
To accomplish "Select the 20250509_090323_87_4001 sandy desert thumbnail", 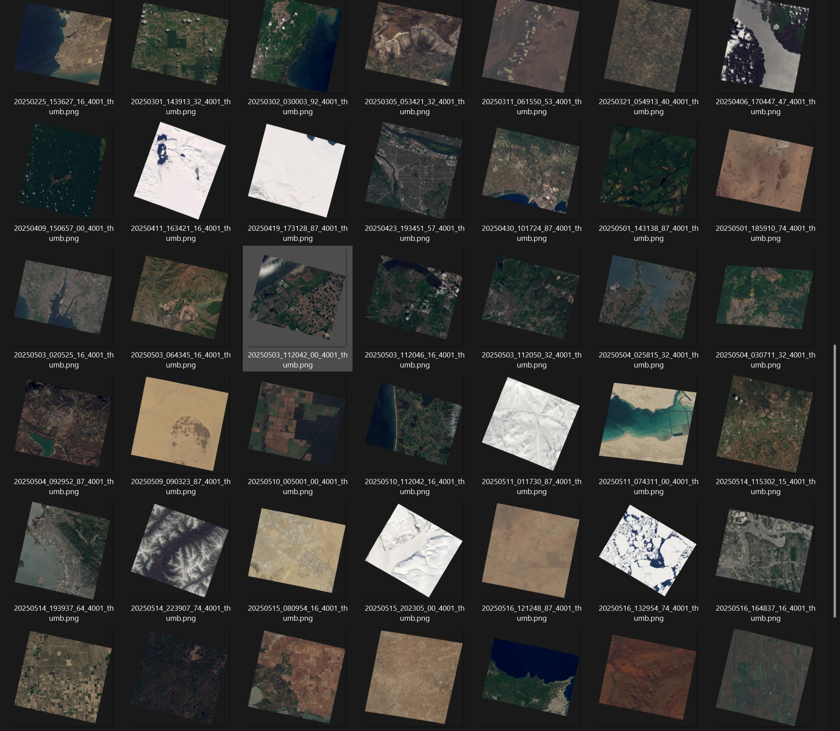I will 180,424.
